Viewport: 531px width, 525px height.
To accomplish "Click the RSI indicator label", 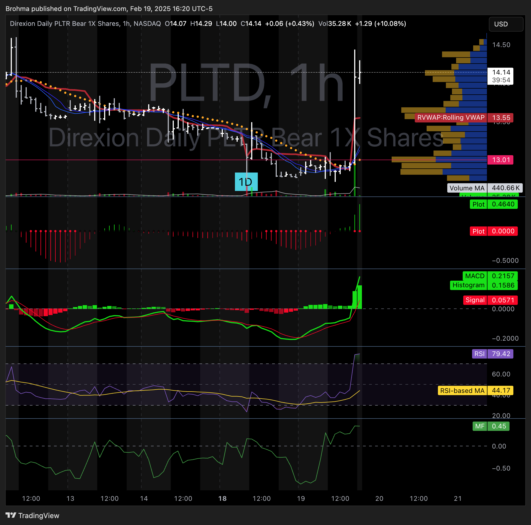I will click(x=479, y=354).
